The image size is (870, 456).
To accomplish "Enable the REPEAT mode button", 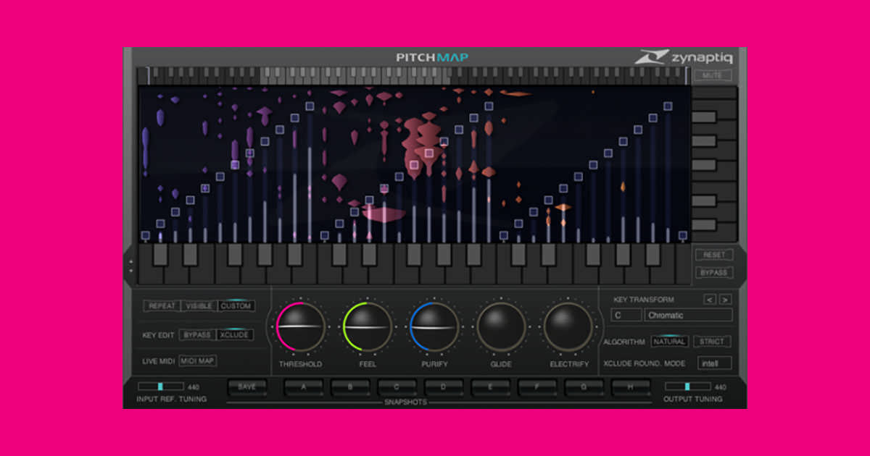I will [x=162, y=306].
